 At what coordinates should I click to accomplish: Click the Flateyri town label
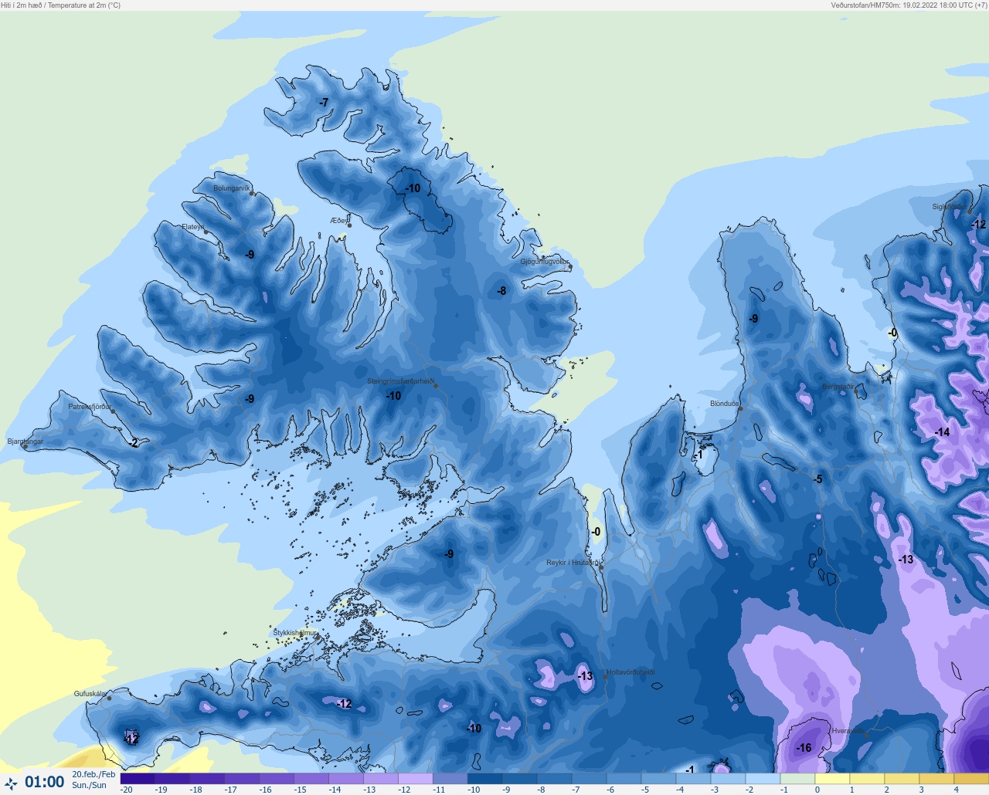coord(193,227)
